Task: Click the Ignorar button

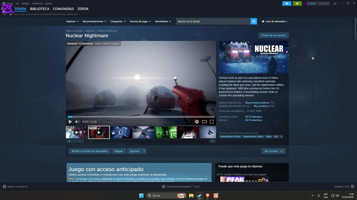Action: coord(134,151)
